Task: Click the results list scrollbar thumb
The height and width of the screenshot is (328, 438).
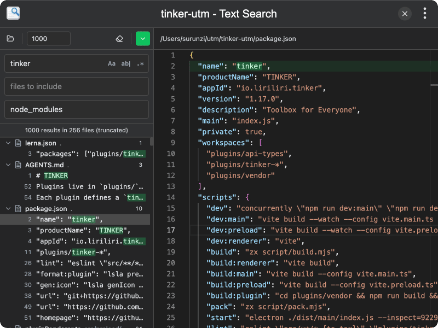Action: (x=152, y=142)
